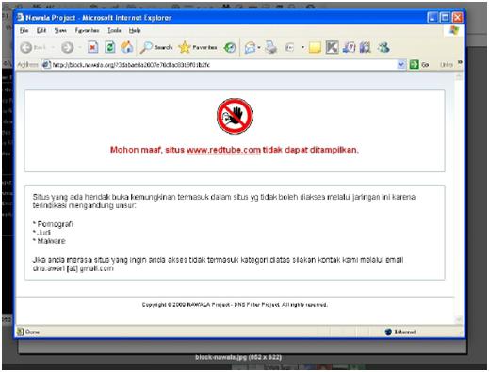Expand the Links bar chevron
The image size is (489, 372).
click(x=460, y=62)
